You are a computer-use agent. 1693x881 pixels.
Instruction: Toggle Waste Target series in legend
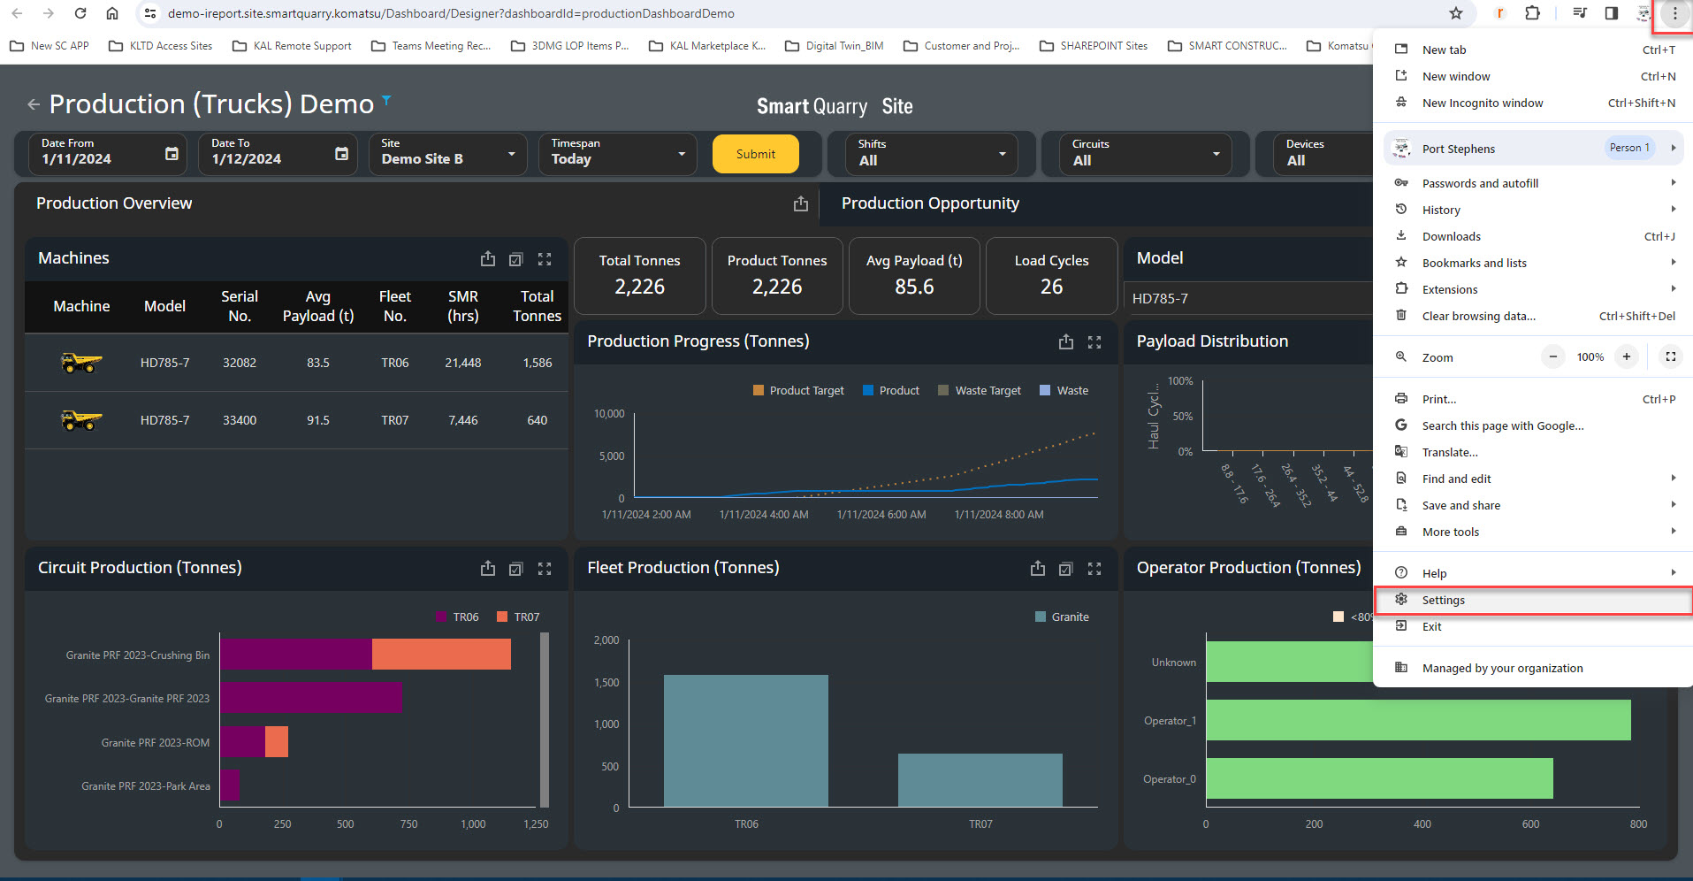click(x=979, y=390)
